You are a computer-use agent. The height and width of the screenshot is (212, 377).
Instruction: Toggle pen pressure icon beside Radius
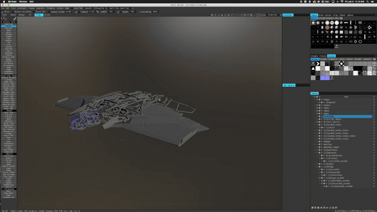click(x=76, y=12)
